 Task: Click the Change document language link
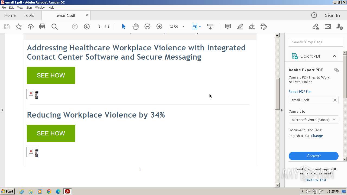(317, 136)
